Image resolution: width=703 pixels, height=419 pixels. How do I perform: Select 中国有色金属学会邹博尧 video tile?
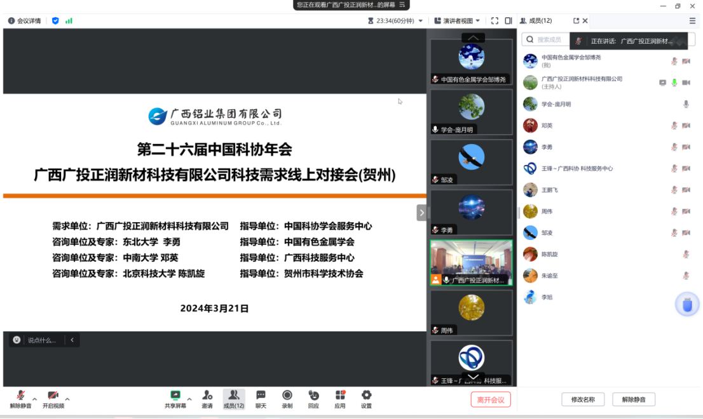coord(471,62)
